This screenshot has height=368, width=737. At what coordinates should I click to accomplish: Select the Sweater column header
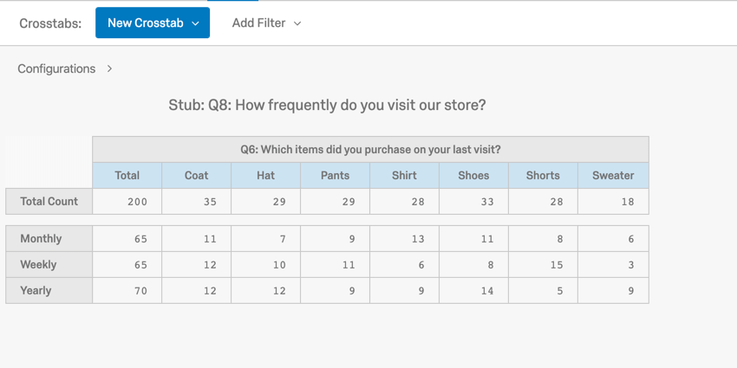coord(613,175)
